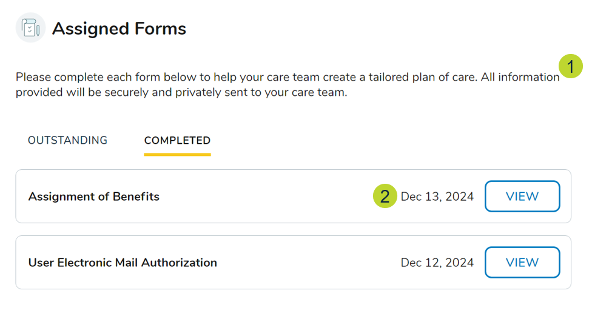Click the yellow underline below COMPLETED

tap(177, 154)
